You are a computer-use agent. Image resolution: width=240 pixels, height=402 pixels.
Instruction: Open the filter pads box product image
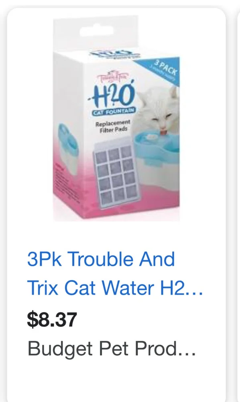tap(116, 119)
